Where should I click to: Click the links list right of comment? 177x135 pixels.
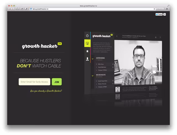153,88
